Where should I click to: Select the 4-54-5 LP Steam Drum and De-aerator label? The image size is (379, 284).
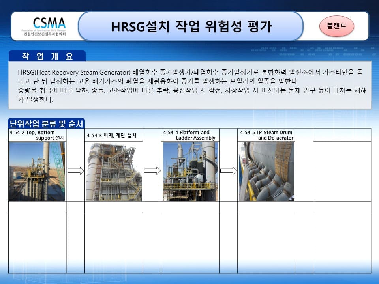(266, 135)
